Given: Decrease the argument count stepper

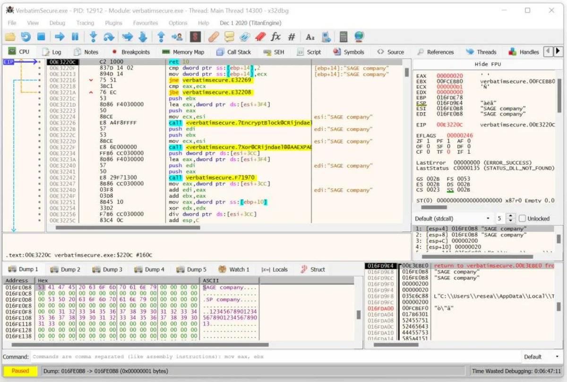Looking at the screenshot, I should coord(510,221).
